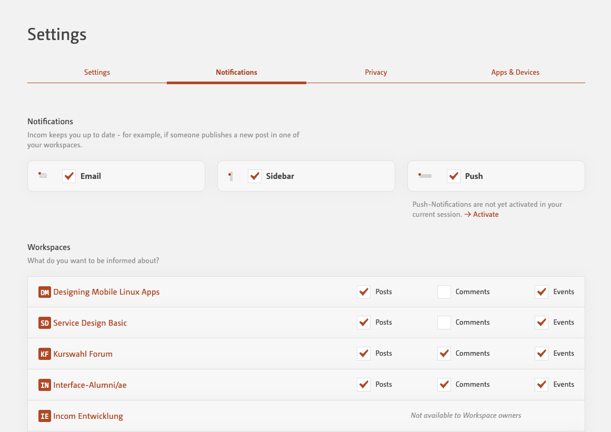611x432 pixels.
Task: Click the KF workspace badge icon
Action: pos(44,354)
